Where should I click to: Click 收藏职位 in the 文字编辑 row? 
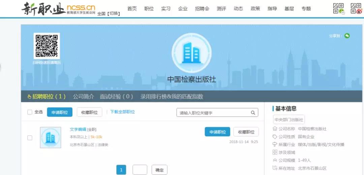point(246,132)
